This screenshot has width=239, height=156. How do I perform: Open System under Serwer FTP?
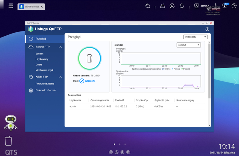coord(40,54)
